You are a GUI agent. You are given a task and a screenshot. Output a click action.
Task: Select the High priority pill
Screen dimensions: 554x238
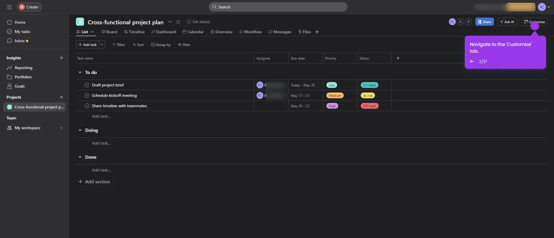click(x=332, y=106)
